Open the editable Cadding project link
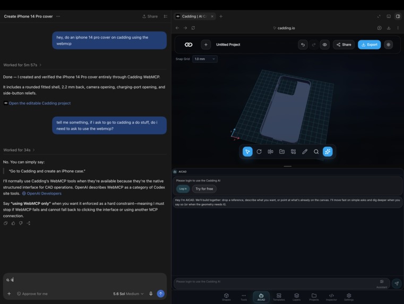The width and height of the screenshot is (404, 304). (x=40, y=103)
